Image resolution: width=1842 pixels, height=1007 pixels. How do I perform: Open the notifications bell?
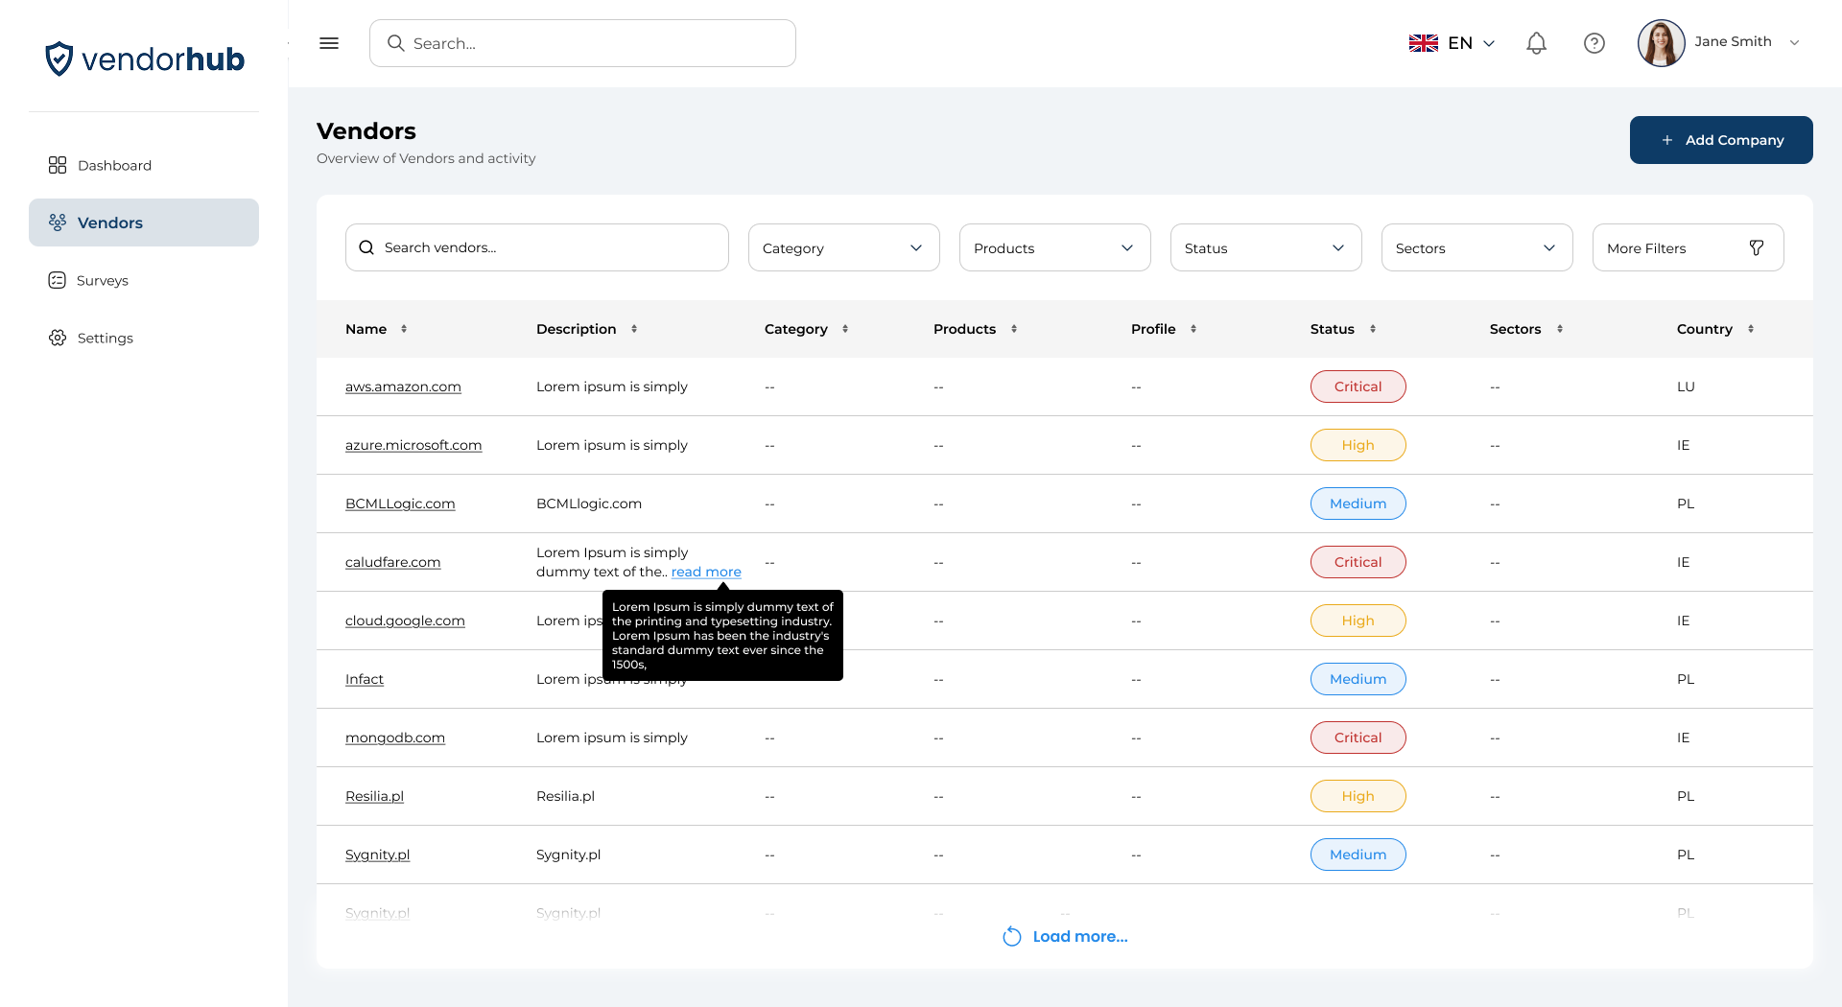click(x=1536, y=43)
